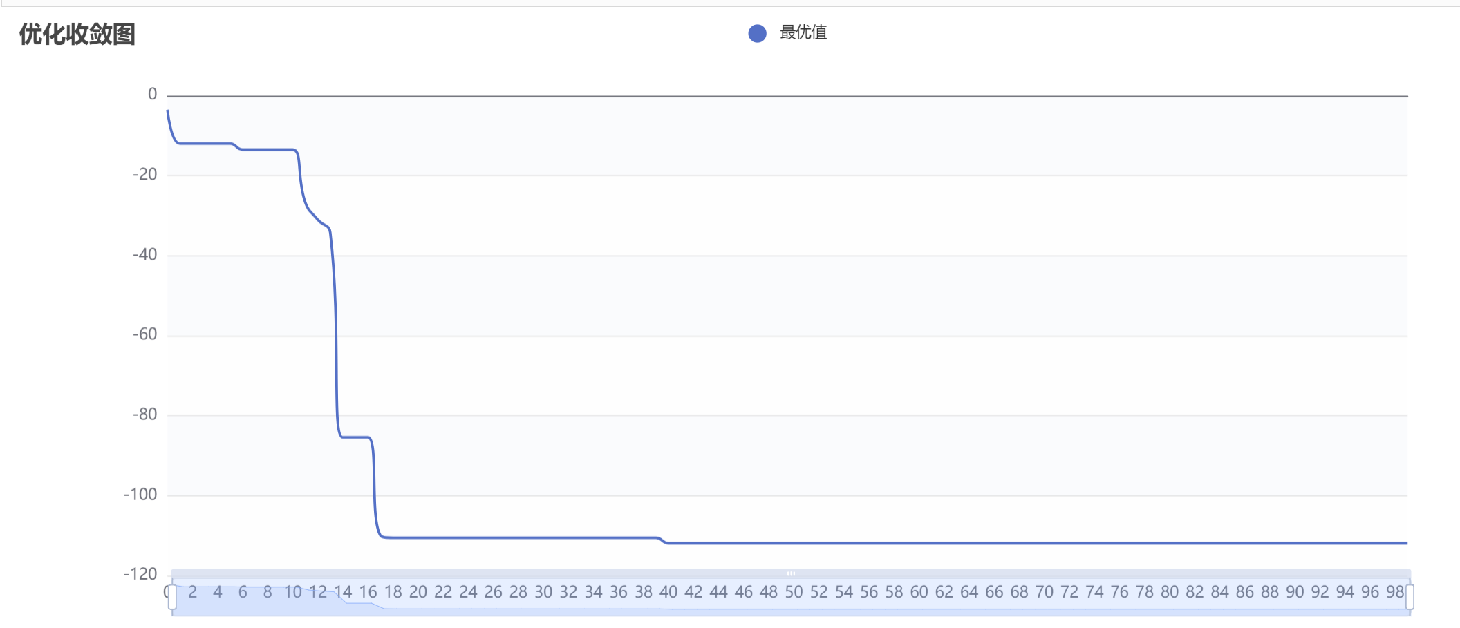Click the y-axis label -60
The width and height of the screenshot is (1460, 628).
coord(145,334)
